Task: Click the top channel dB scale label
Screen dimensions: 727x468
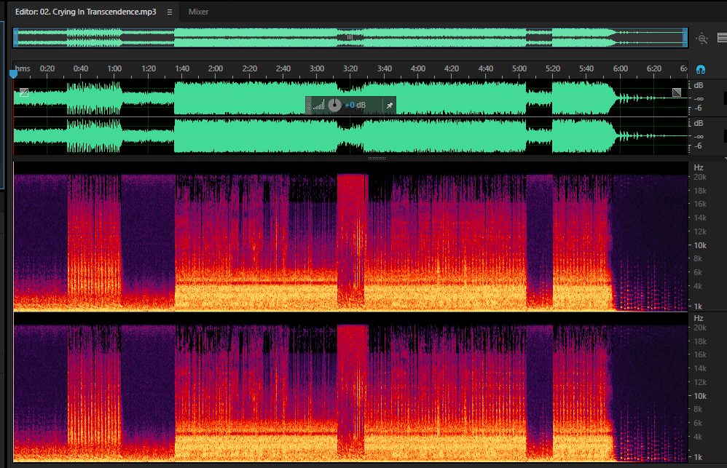Action: click(699, 85)
